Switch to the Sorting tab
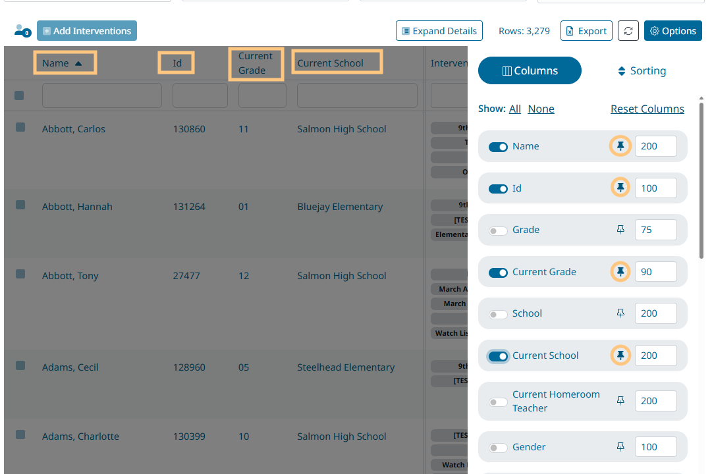This screenshot has height=474, width=712. coord(641,71)
